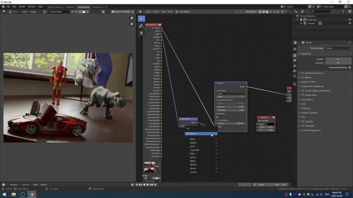Image resolution: width=353 pixels, height=198 pixels.
Task: Open File Explorer from the taskbar
Action: 13,194
